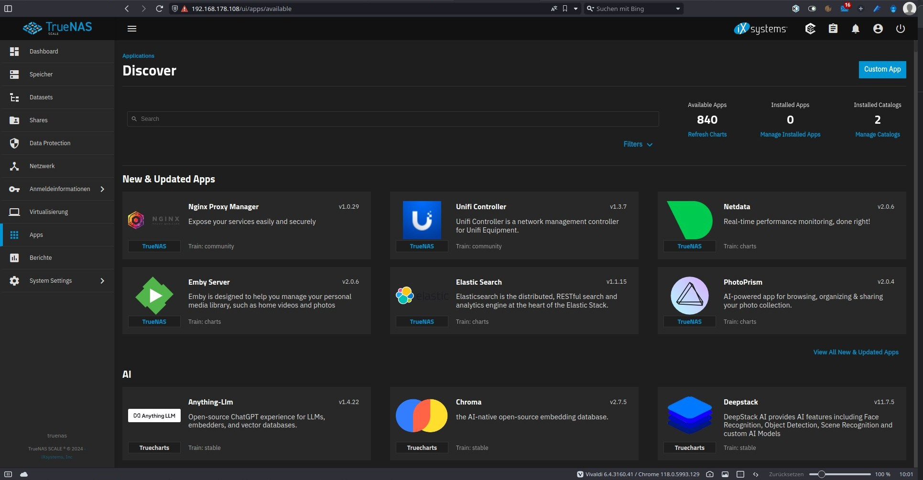The height and width of the screenshot is (480, 923).
Task: Toggle the sidebar with hamburger menu
Action: 132,29
